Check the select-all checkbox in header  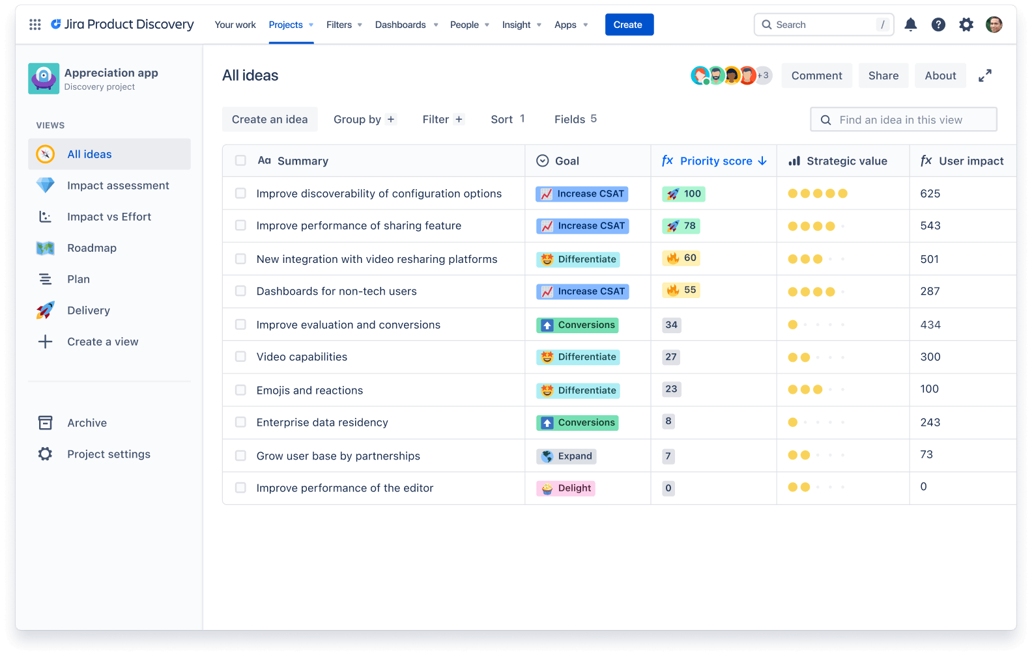(x=240, y=161)
